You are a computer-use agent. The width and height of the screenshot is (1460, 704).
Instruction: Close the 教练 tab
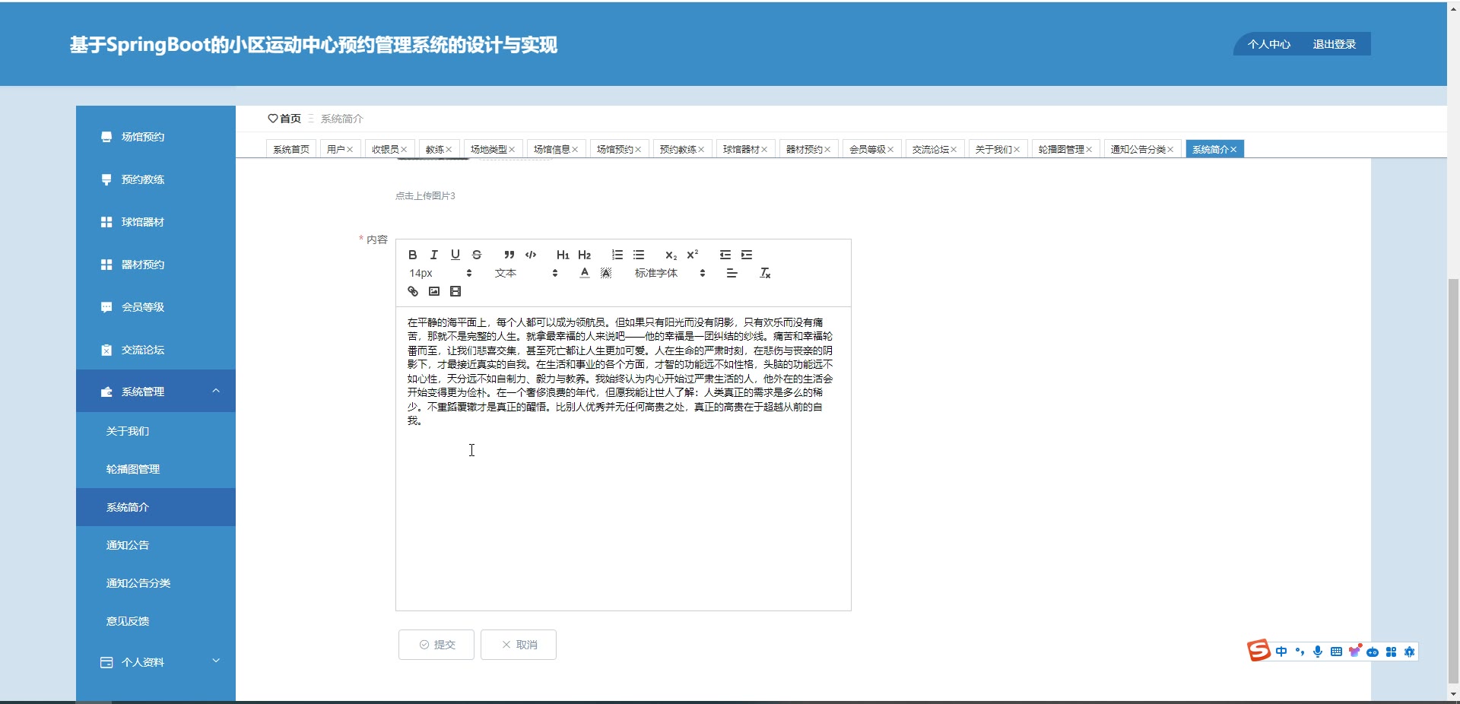(x=449, y=150)
